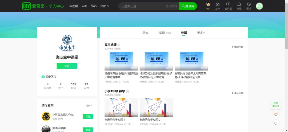Screen dimensions: 288x132
Task: Open 等值线专题 video thumbnail
Action: pyautogui.click(x=121, y=61)
